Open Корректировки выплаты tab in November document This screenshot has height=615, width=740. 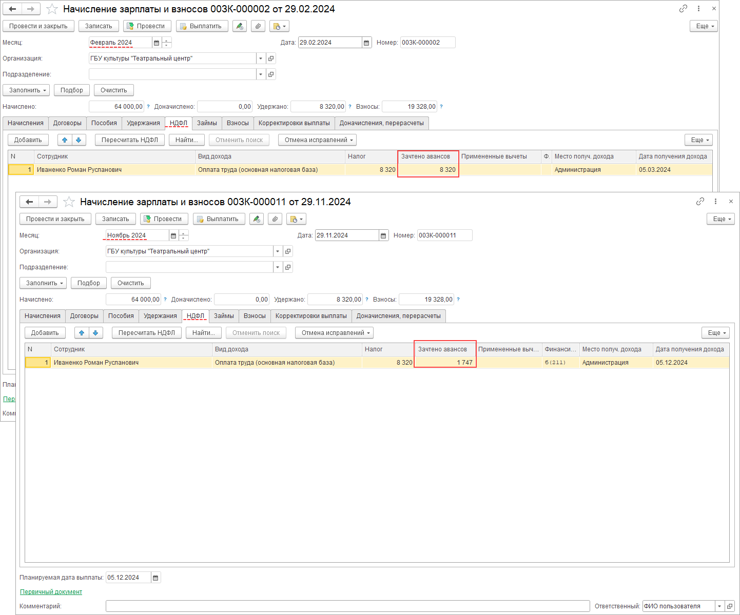(311, 316)
